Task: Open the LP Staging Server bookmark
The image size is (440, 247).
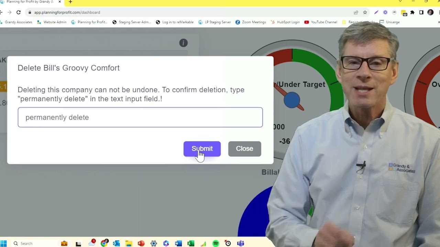Action: [214, 22]
